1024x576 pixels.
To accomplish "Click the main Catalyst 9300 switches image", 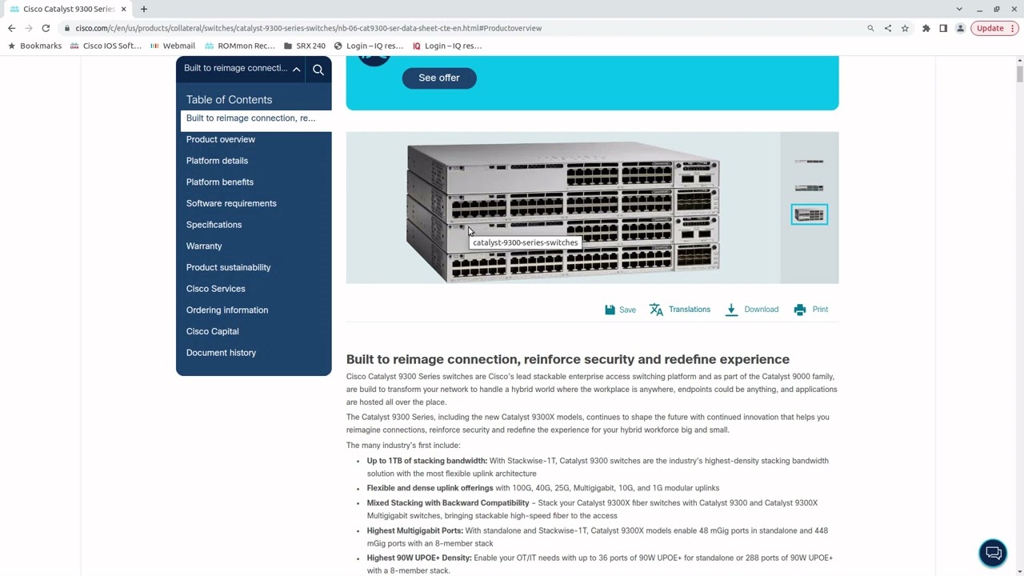I will 563,210.
